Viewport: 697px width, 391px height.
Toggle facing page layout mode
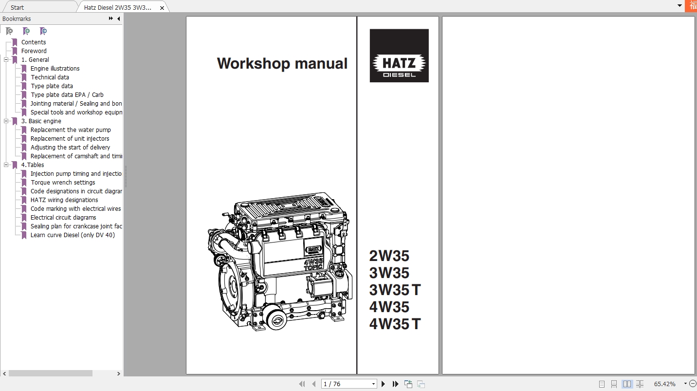click(627, 384)
